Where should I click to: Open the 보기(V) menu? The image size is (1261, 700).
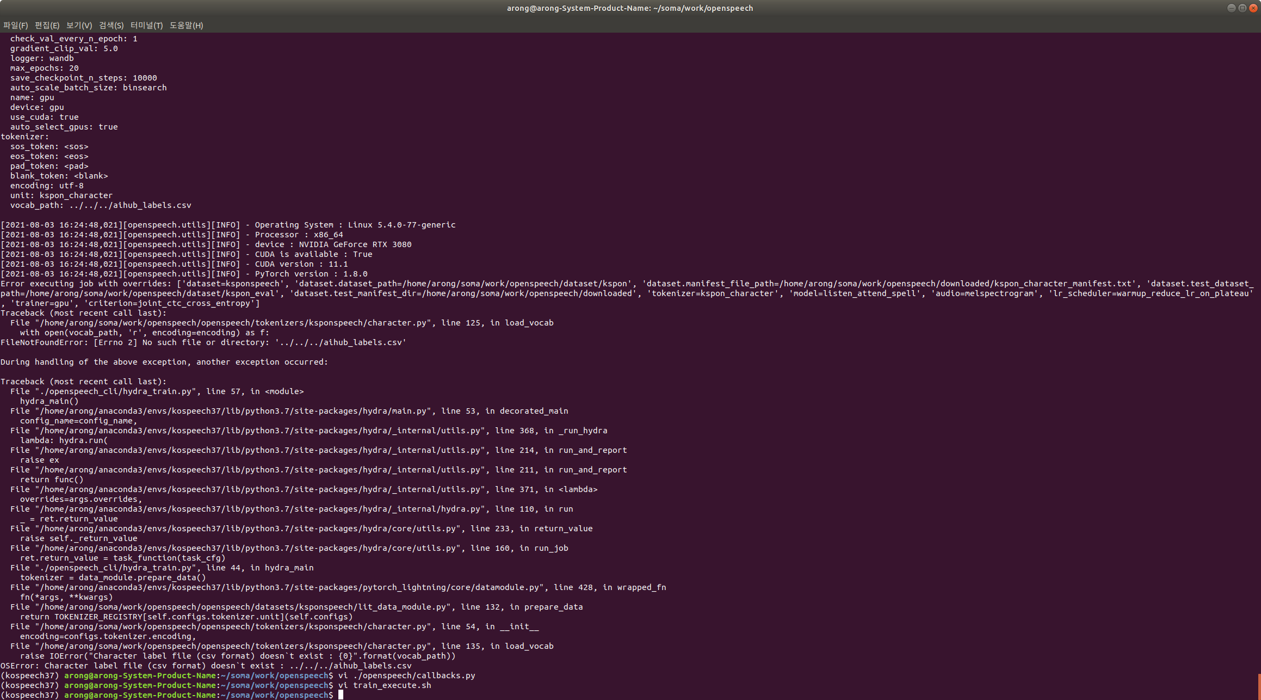point(79,25)
